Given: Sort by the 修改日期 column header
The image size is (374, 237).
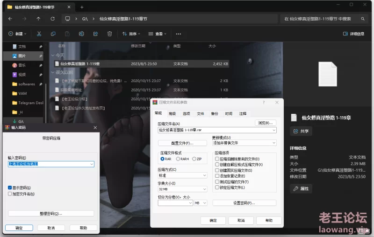Looking at the screenshot, I should tap(138, 46).
